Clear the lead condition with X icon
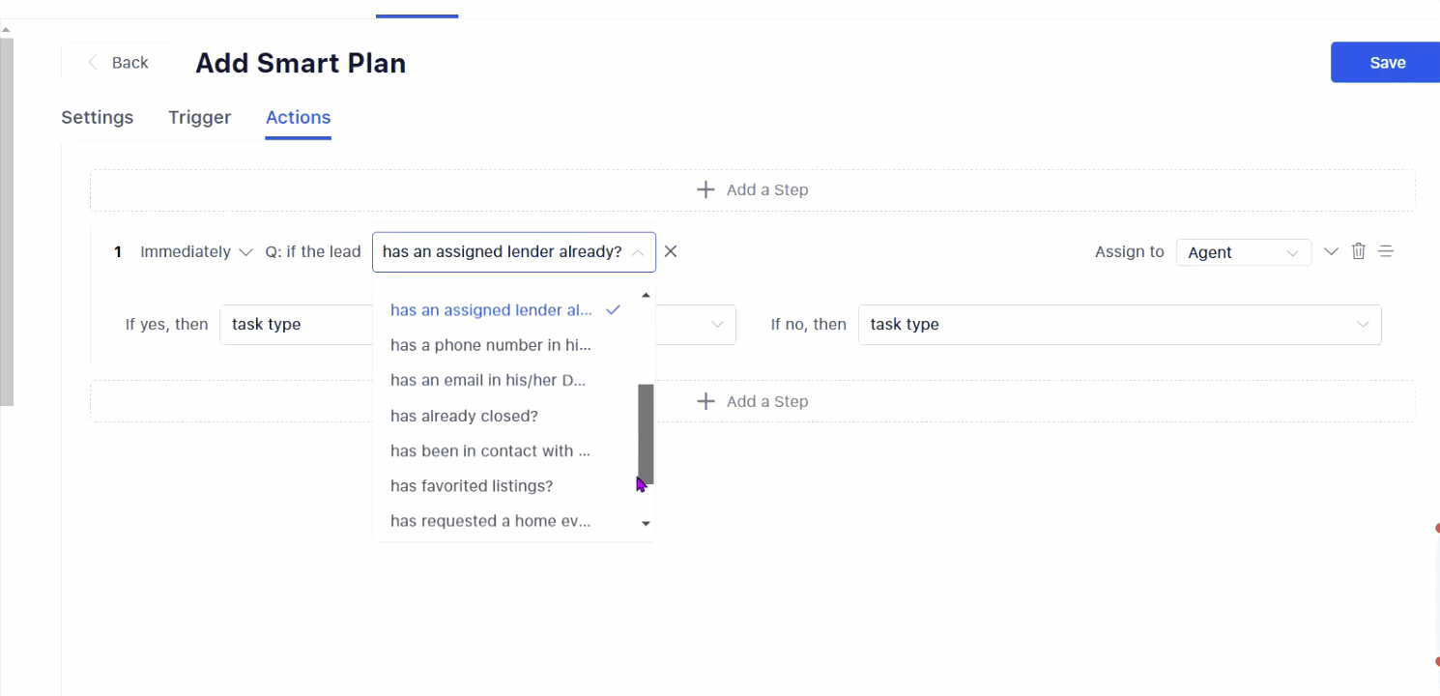Screen dimensions: 1440x696 (671, 252)
